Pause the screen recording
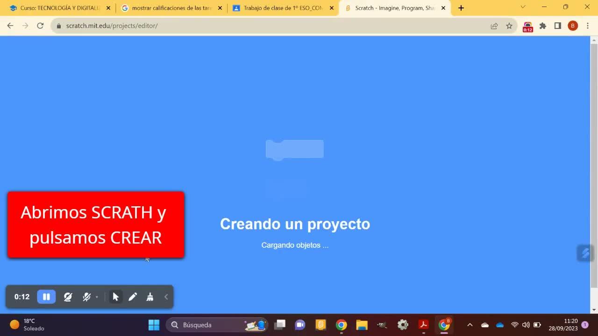This screenshot has height=336, width=598. 46,297
